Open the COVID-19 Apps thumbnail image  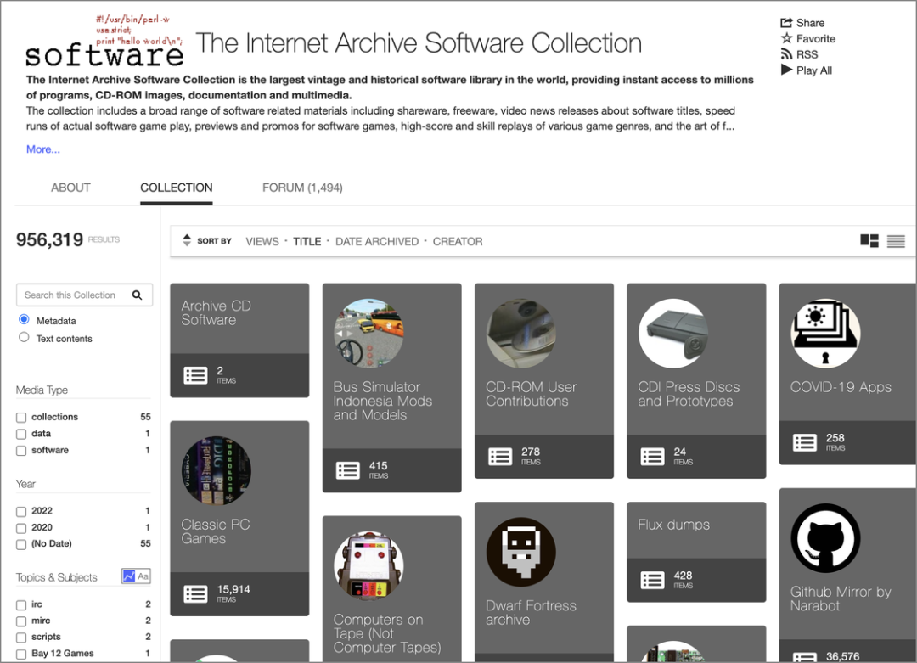point(826,334)
